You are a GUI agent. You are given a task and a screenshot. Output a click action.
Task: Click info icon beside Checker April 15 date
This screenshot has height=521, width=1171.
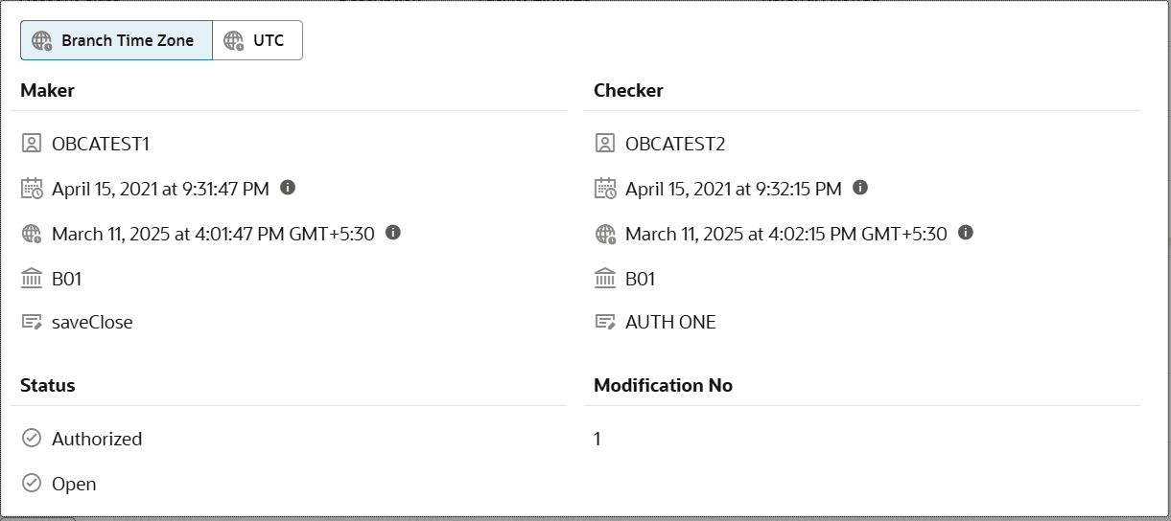[x=860, y=188]
